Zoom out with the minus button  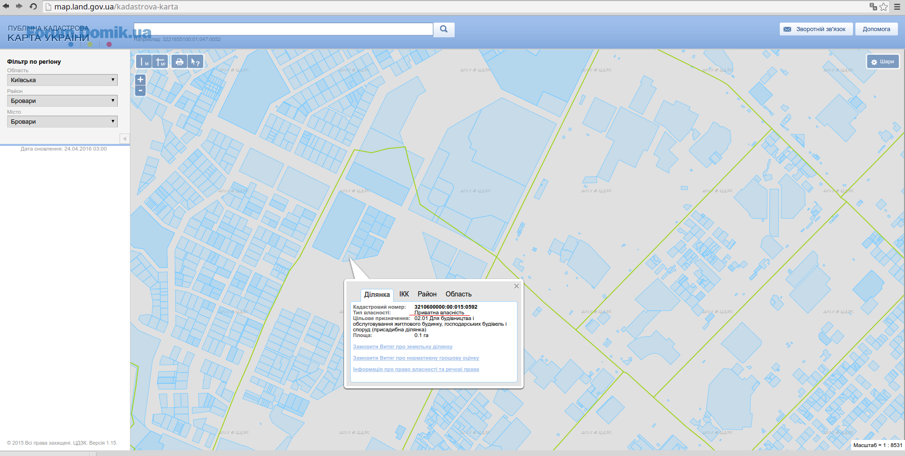coord(140,90)
